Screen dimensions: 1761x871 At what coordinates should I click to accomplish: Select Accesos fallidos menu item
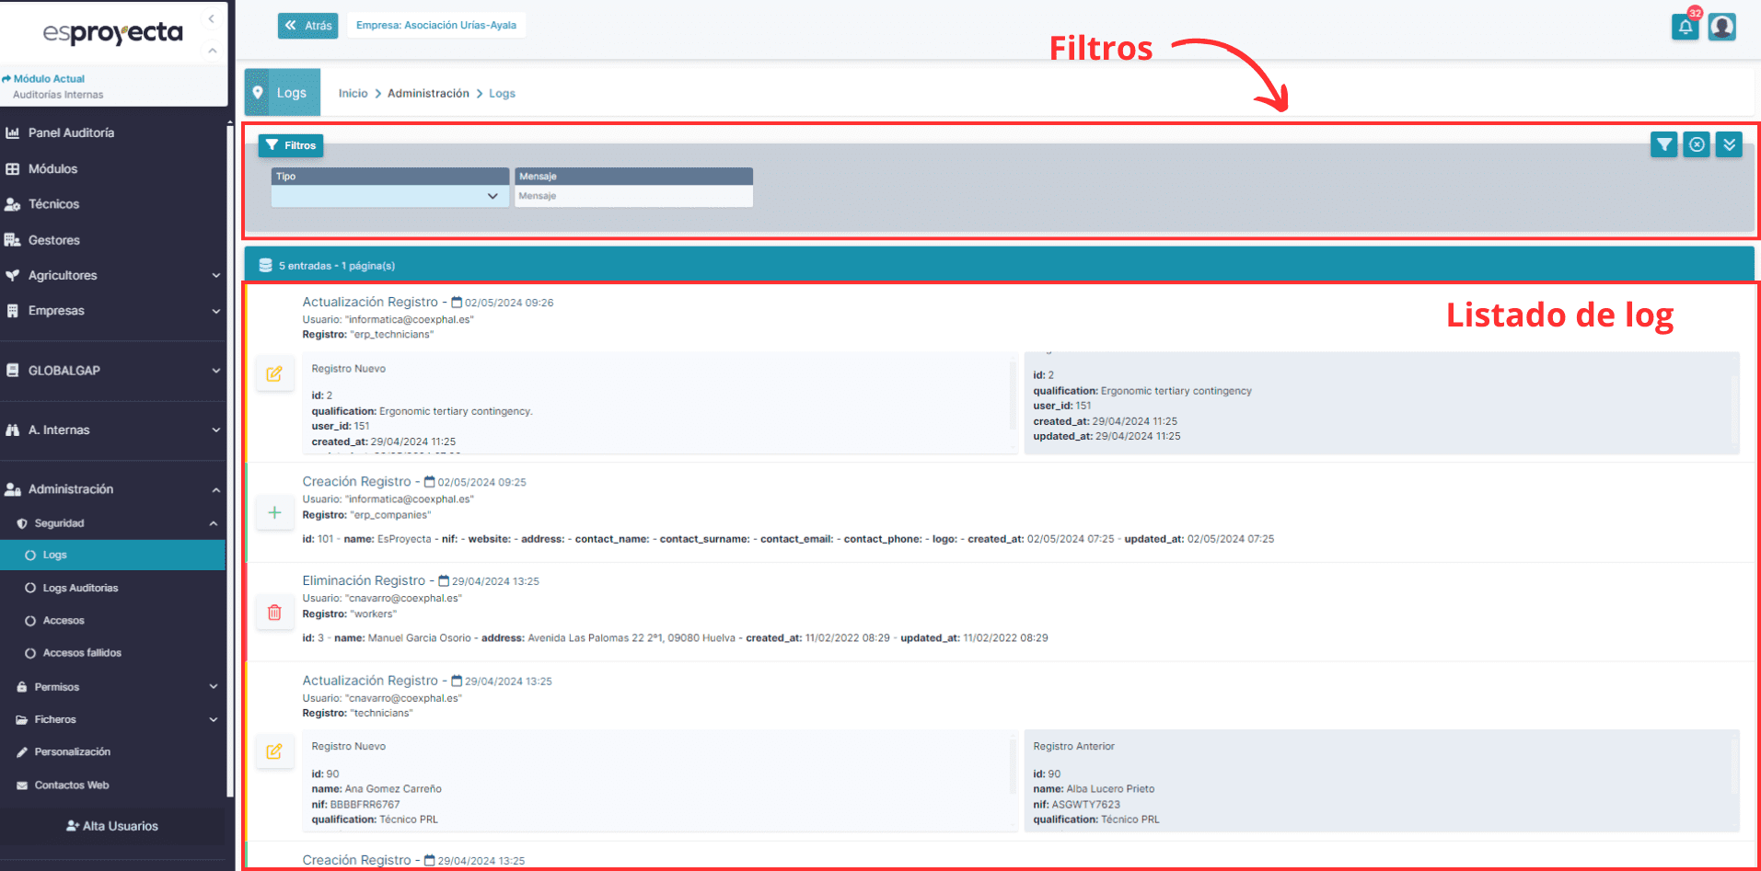[82, 653]
